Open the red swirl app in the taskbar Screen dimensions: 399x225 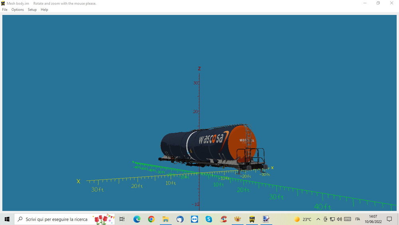[x=223, y=219]
